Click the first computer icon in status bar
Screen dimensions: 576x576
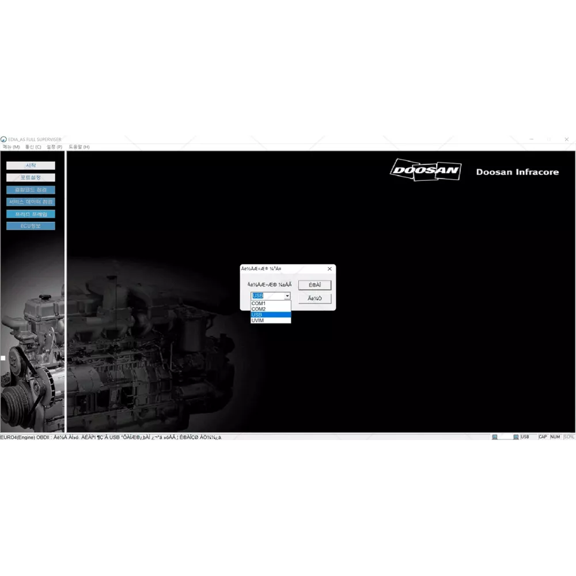pos(495,437)
